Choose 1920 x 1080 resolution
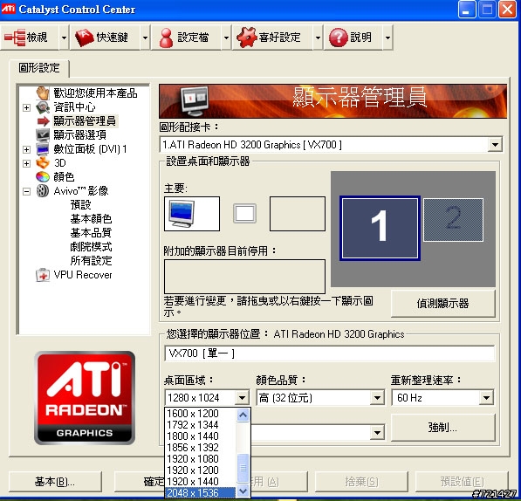Viewport: 521px width, 501px height. click(x=201, y=459)
